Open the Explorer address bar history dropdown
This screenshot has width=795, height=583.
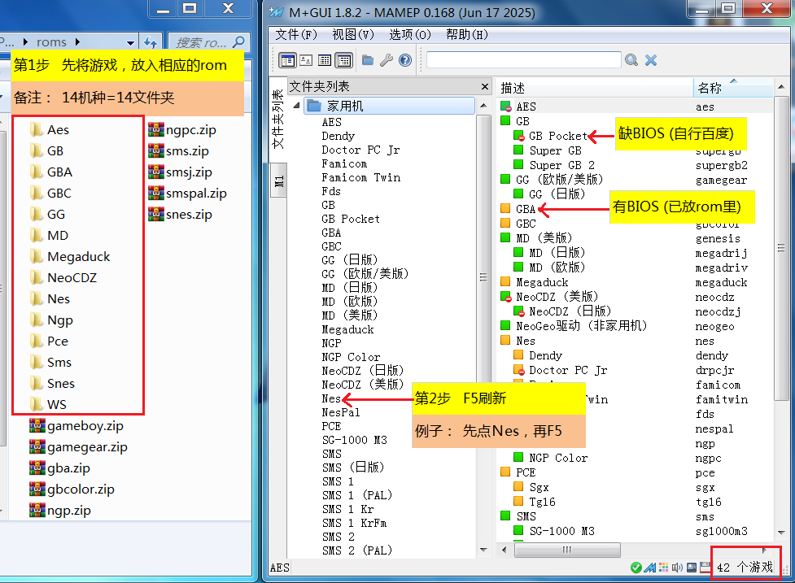pos(130,42)
